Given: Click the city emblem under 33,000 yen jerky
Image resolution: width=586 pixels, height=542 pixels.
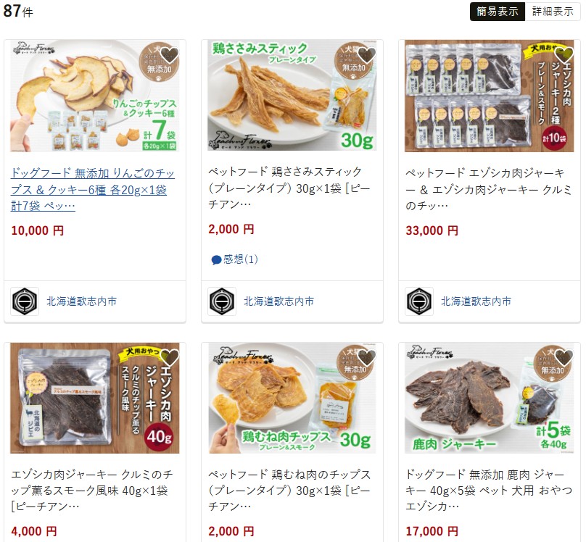Looking at the screenshot, I should coord(419,301).
